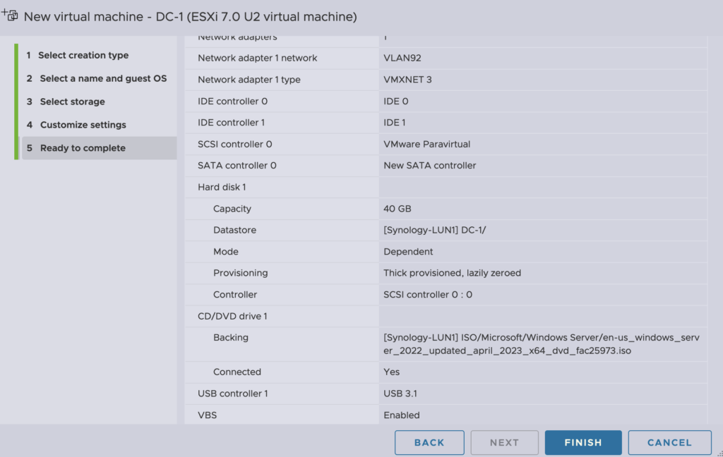Jump to step 3 Select storage
This screenshot has width=723, height=457.
click(x=72, y=102)
